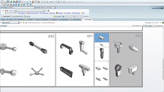Switch to the Klassifikationen tab
The image size is (164, 92).
(x=19, y=20)
